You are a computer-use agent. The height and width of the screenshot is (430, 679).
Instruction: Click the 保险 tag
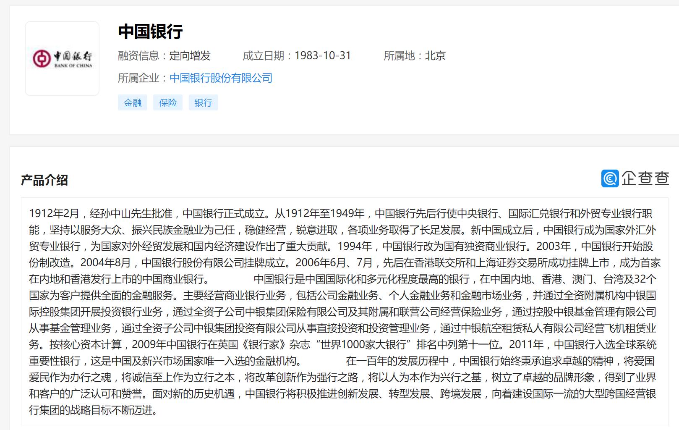168,102
